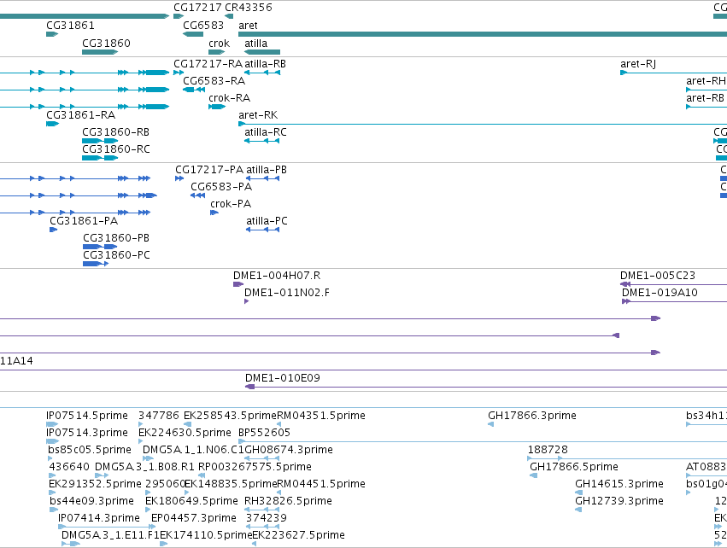Select the CG17217 gene arrow
Screen dimensions: 727x548
179,16
